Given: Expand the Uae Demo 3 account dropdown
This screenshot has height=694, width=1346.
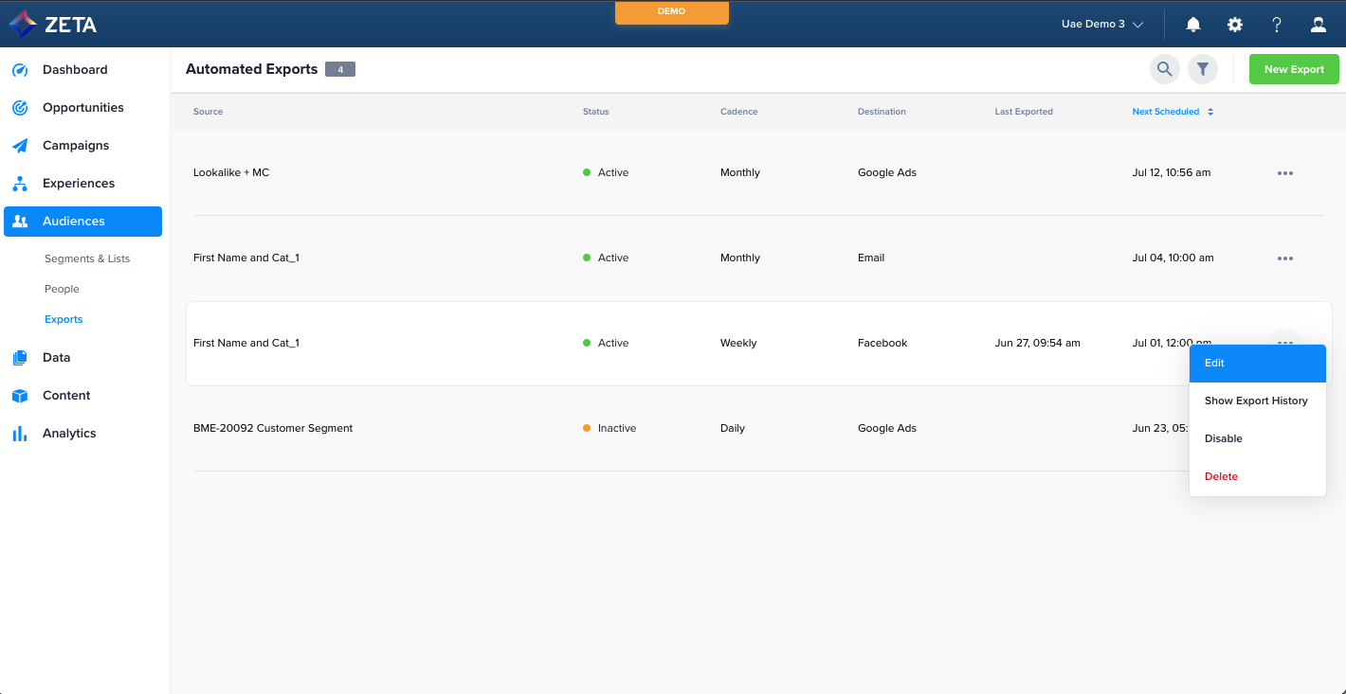Looking at the screenshot, I should [1102, 25].
